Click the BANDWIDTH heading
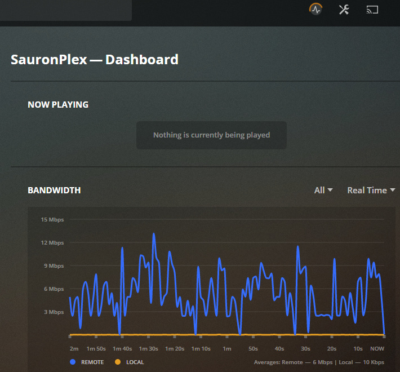400x372 pixels. click(x=54, y=191)
